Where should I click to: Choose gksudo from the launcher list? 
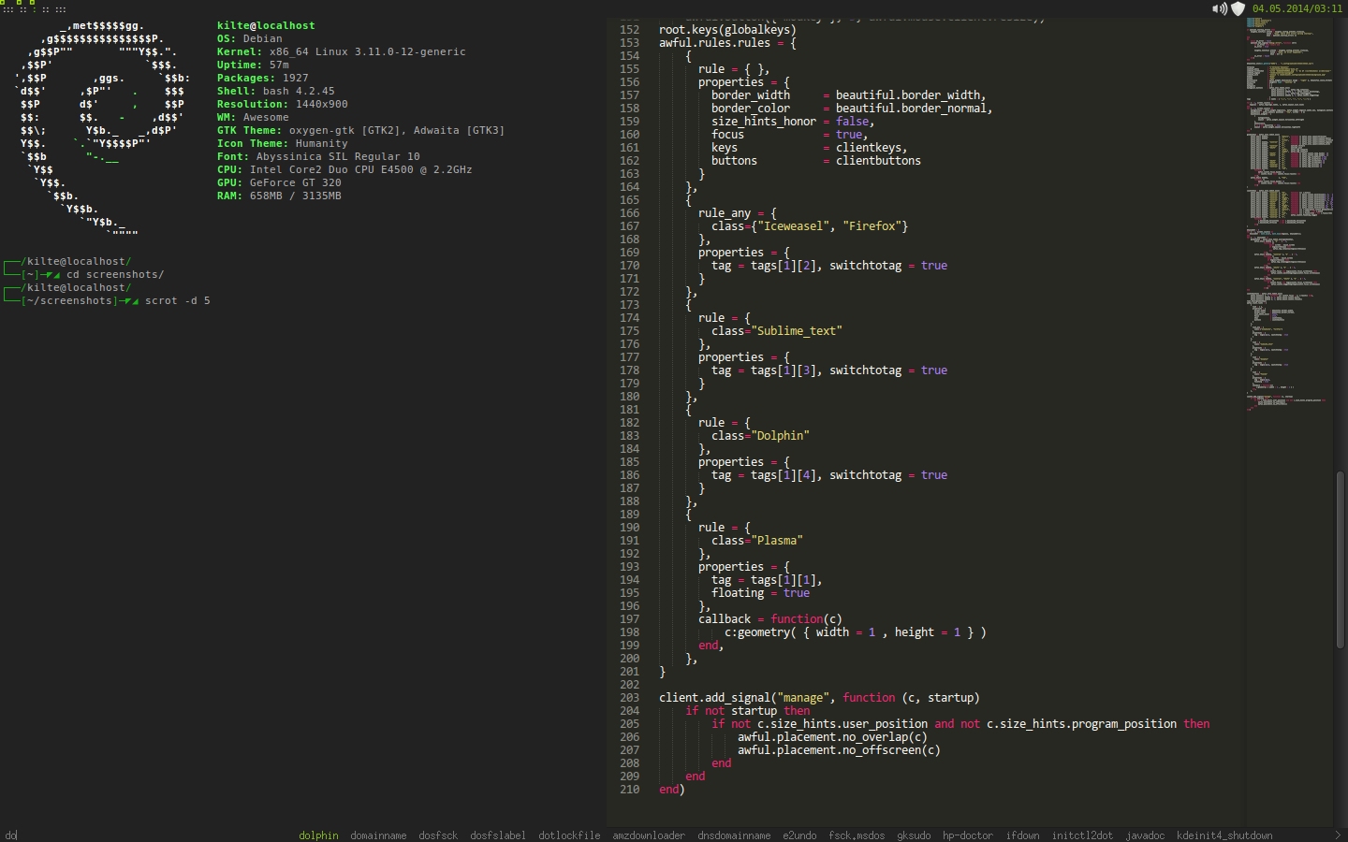pos(914,835)
